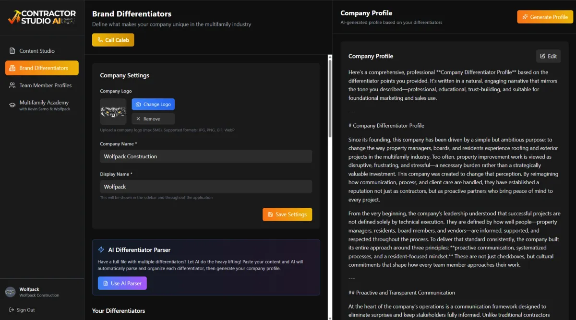Click the Contractor Studio AI logo
The image size is (576, 320).
coord(42,17)
